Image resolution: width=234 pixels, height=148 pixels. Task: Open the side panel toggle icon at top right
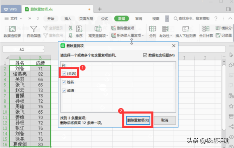pos(229,9)
